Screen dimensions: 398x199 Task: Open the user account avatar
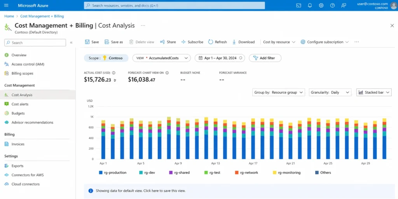coord(393,5)
